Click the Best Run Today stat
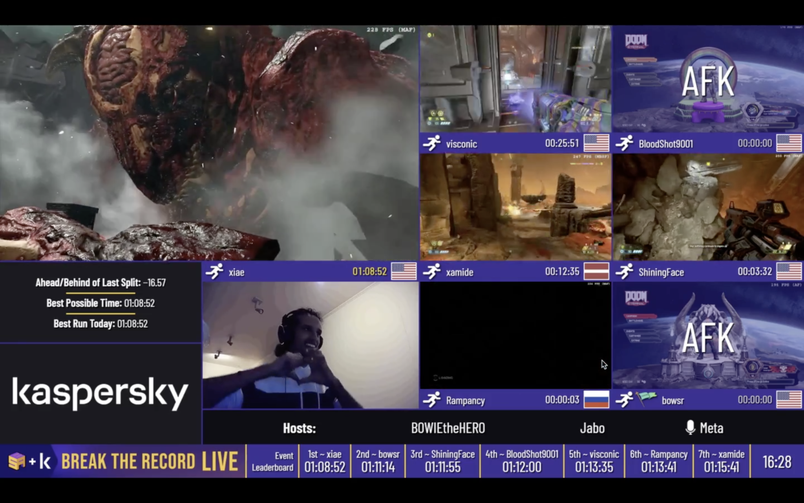Image resolution: width=804 pixels, height=503 pixels. click(x=100, y=324)
